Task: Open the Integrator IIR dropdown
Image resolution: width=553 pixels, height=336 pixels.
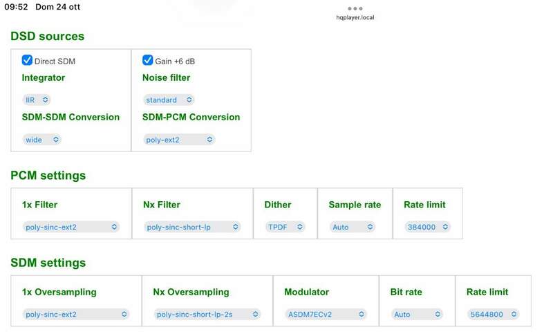Action: click(37, 100)
